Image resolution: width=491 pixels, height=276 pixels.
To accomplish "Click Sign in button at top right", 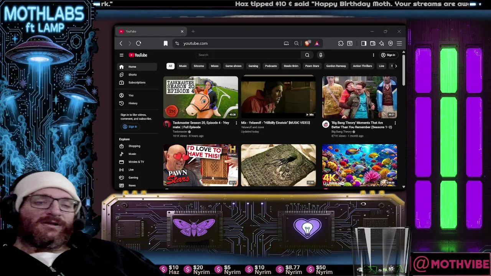I will point(388,55).
